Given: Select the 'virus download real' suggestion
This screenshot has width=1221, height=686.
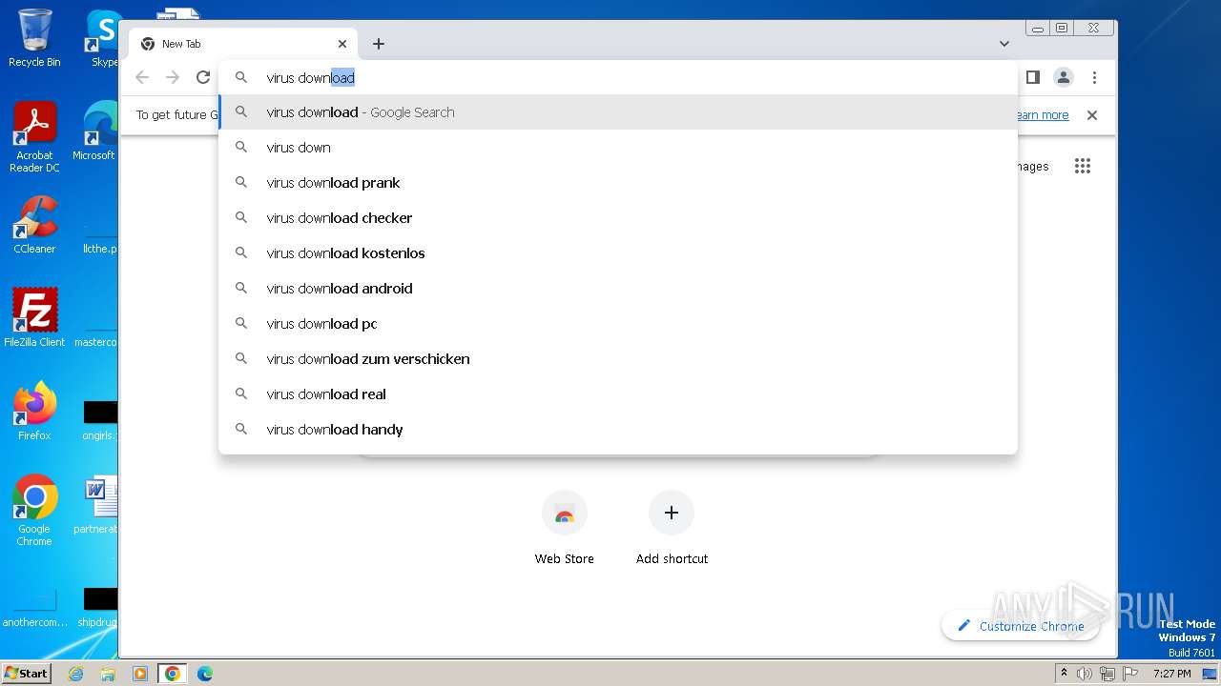Looking at the screenshot, I should click(x=618, y=394).
